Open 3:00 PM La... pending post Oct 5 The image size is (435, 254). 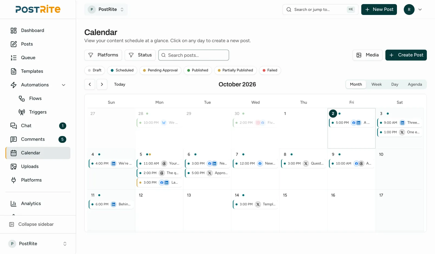(x=160, y=182)
